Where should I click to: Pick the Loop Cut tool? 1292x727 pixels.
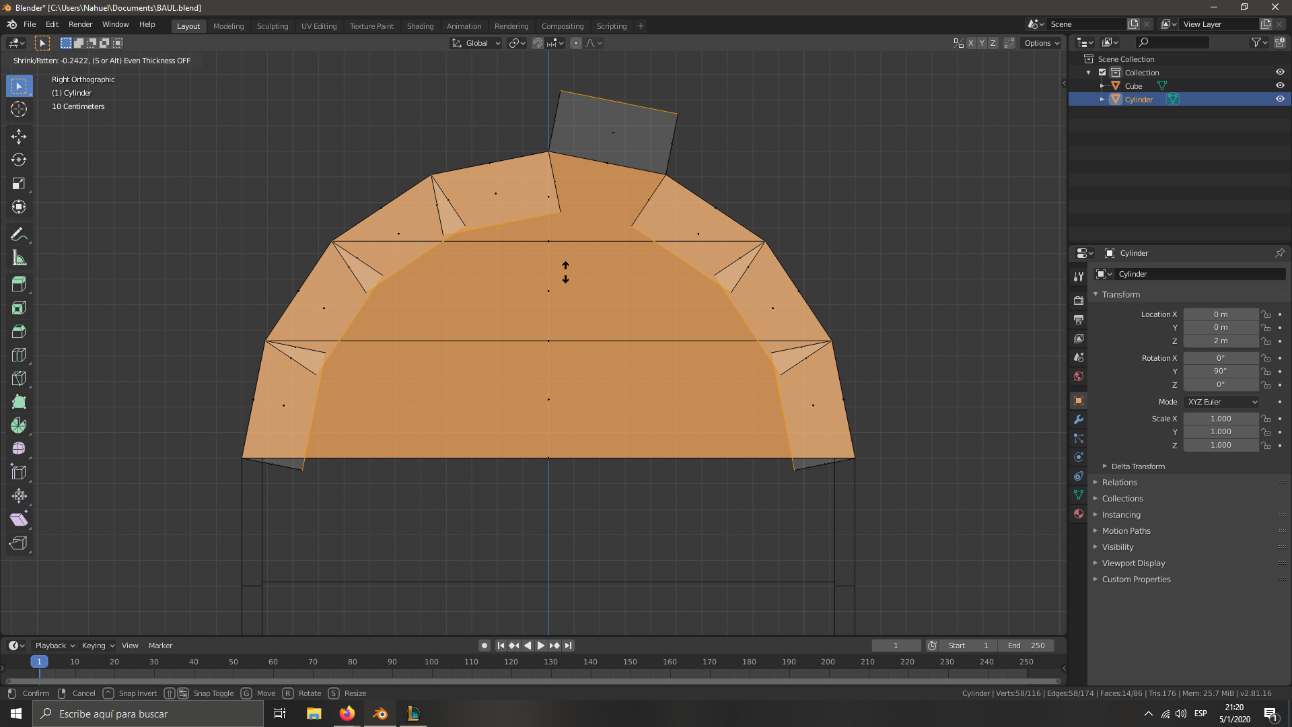point(19,355)
